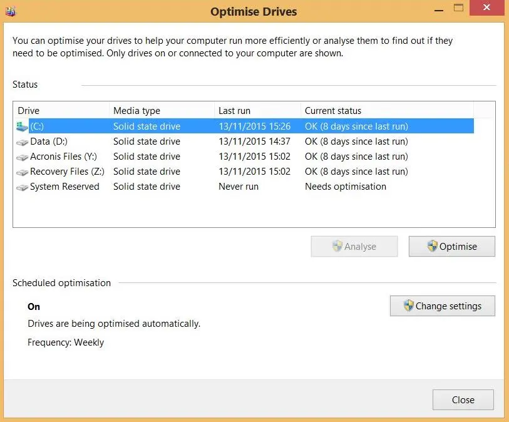The height and width of the screenshot is (422, 509).
Task: Open Change settings for scheduled optimisation
Action: (442, 306)
